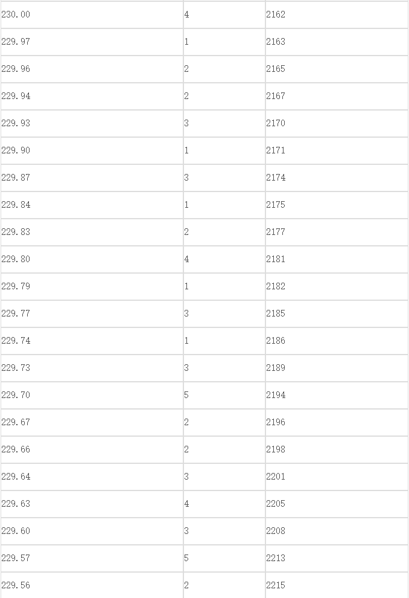
Task: Click the cumulative count 2171
Action: (x=337, y=150)
